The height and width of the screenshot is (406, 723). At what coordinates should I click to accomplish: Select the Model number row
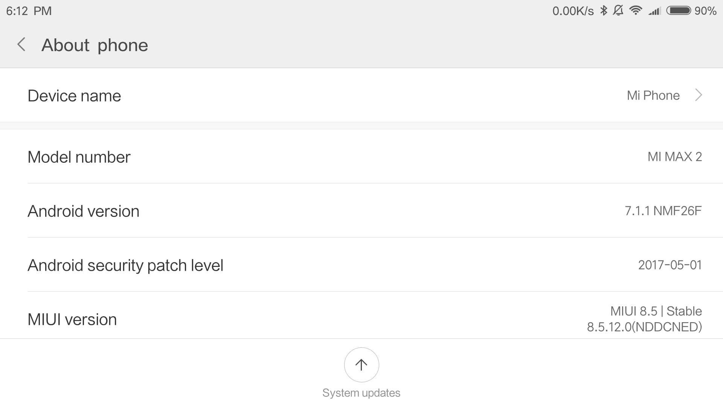pos(361,157)
